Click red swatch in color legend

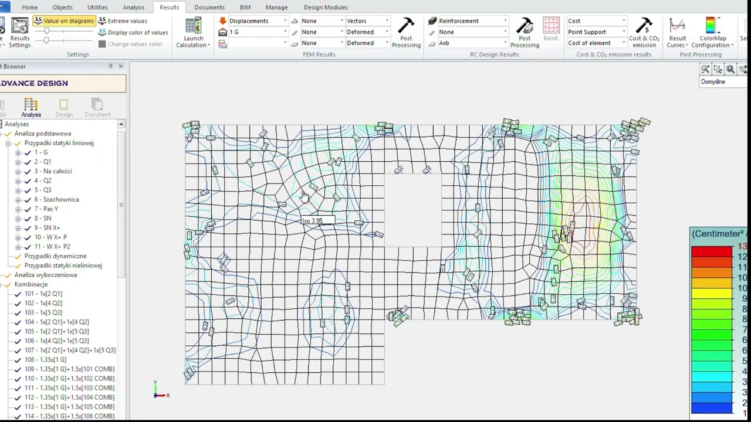[711, 252]
